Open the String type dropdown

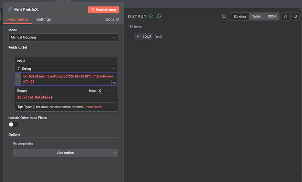click(x=66, y=69)
